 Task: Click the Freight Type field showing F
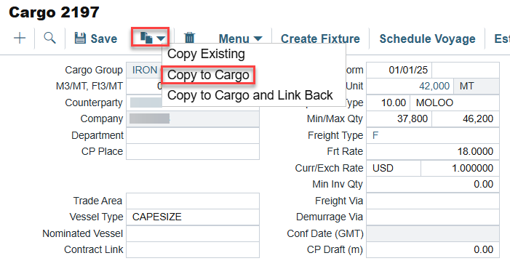pos(433,135)
